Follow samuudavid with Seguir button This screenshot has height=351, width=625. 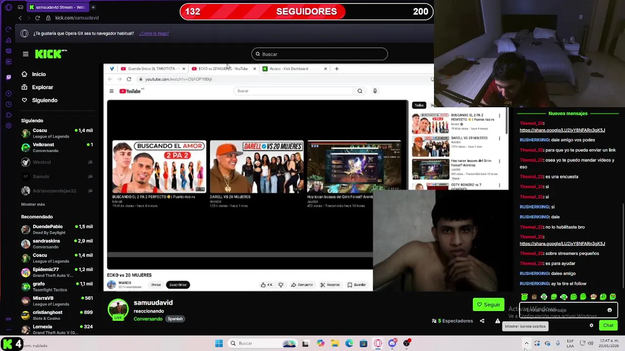pos(488,305)
